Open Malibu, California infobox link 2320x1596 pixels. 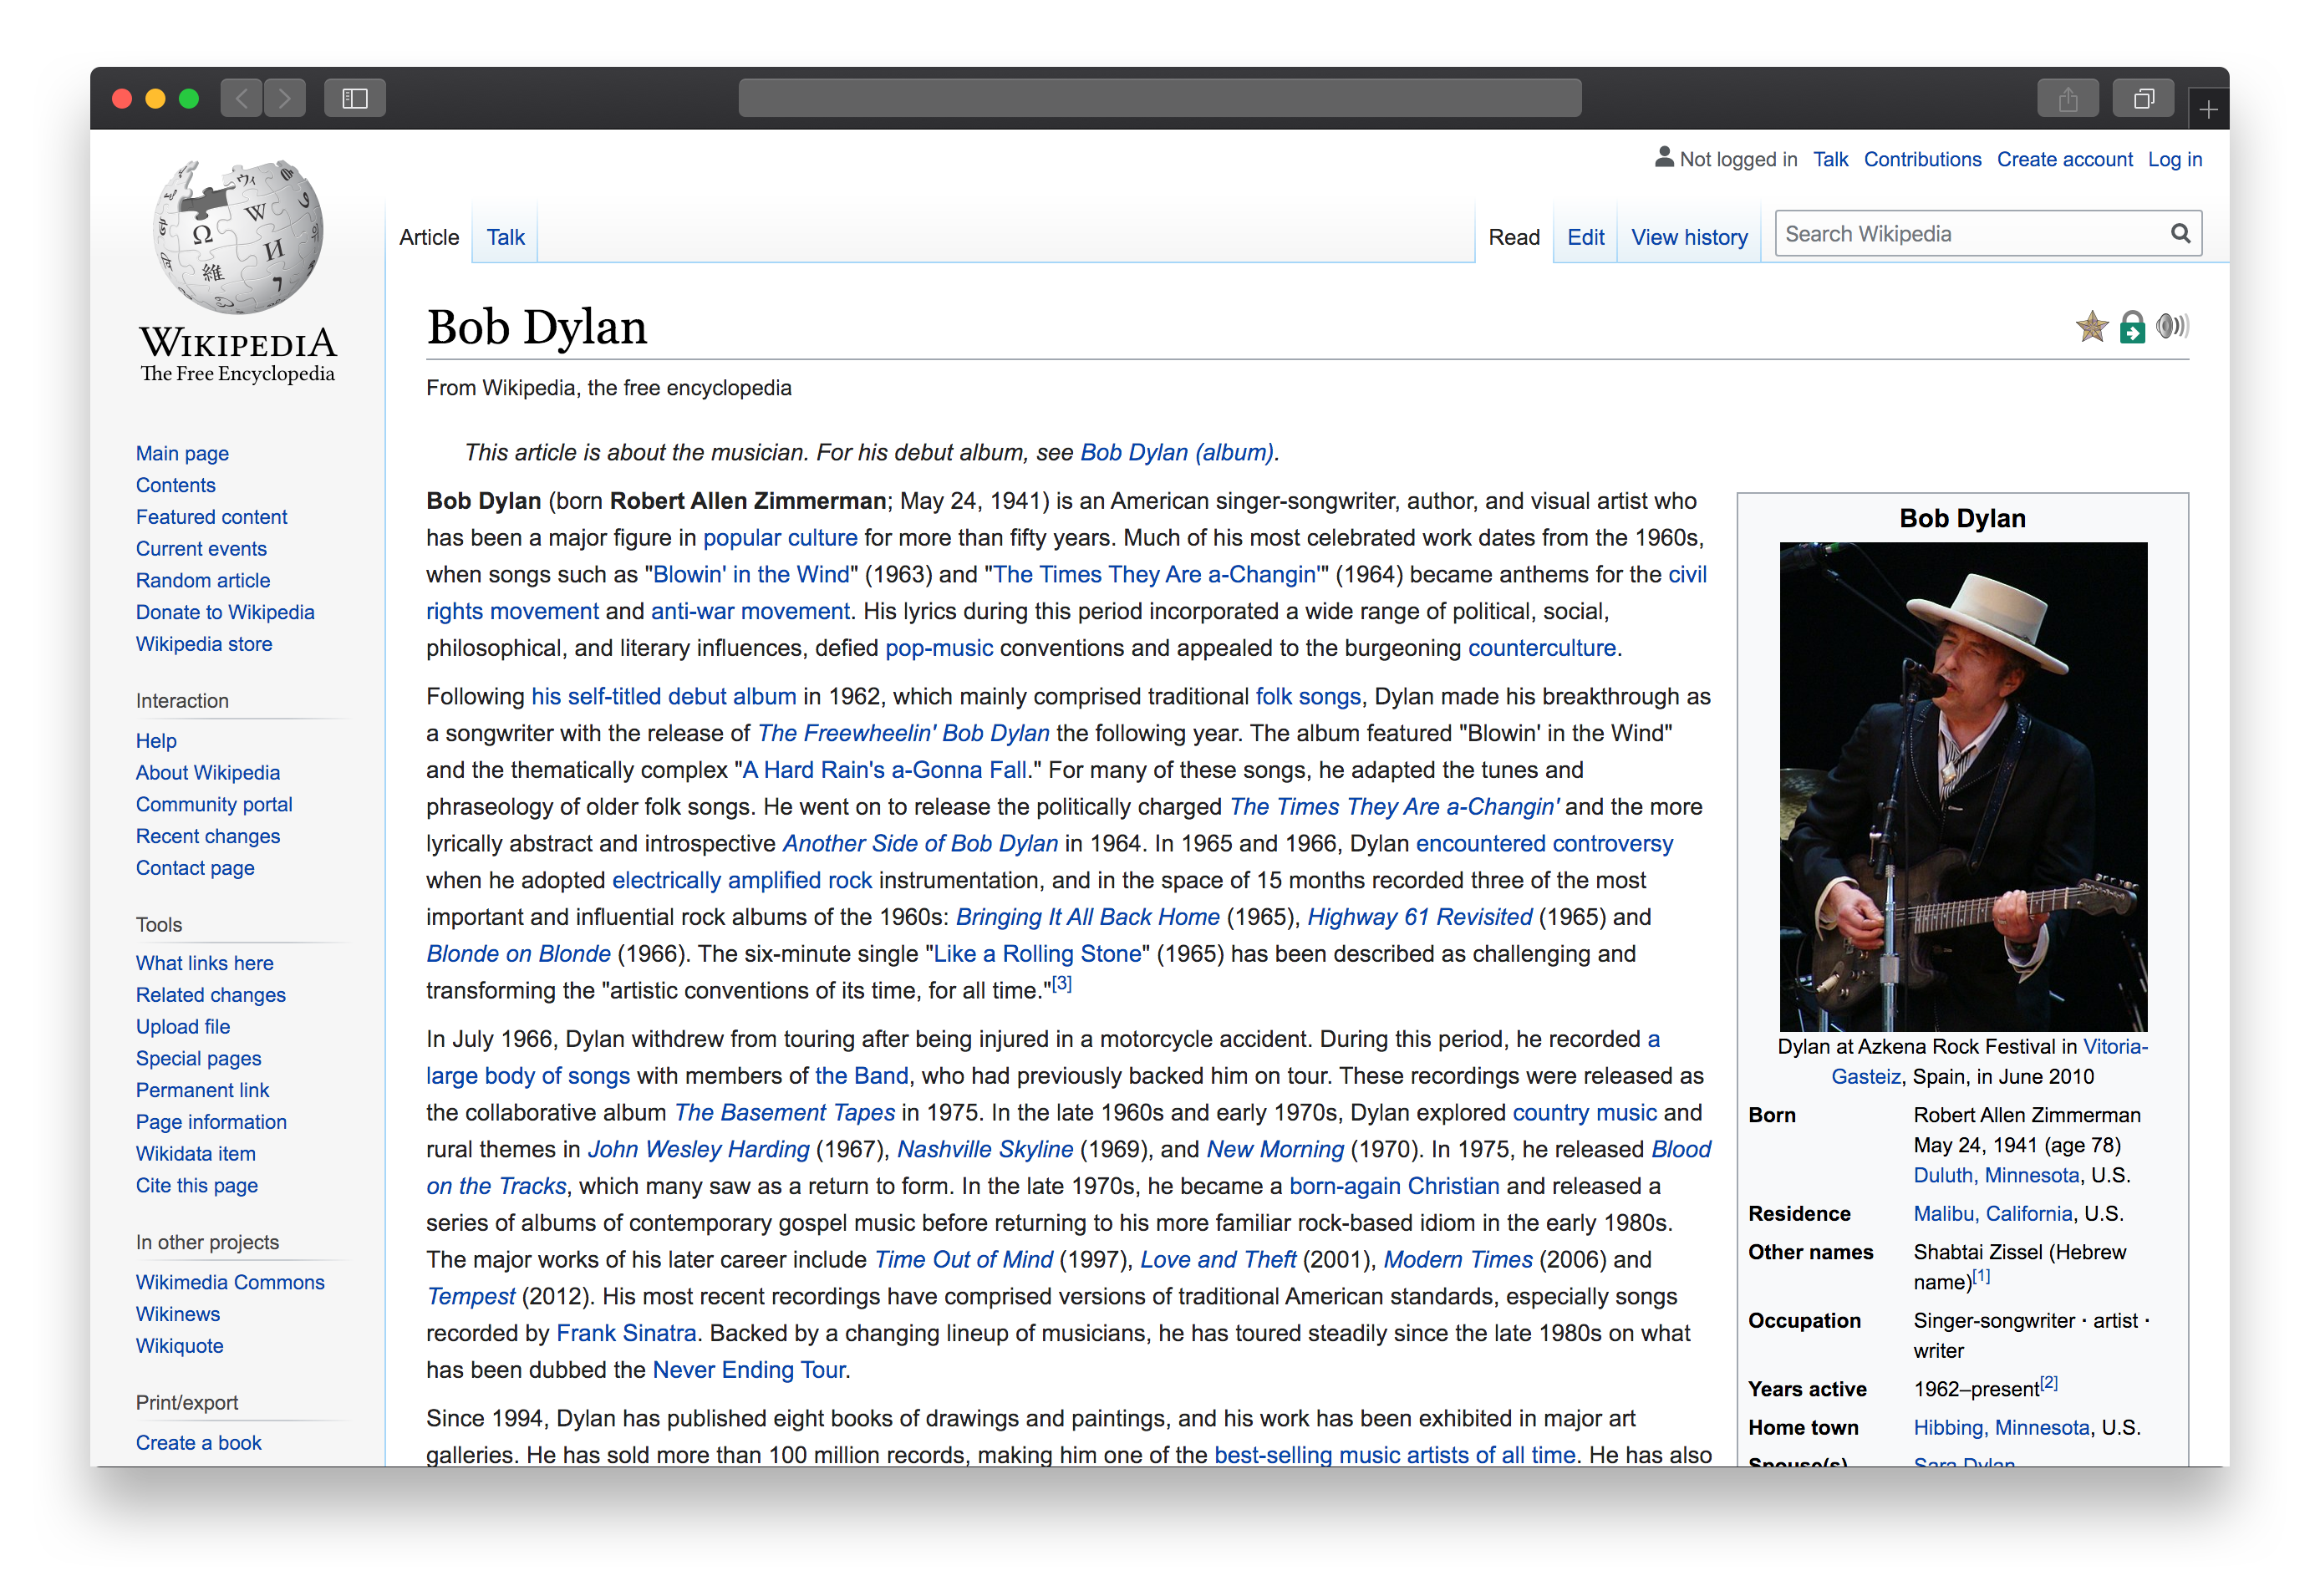[1992, 1214]
